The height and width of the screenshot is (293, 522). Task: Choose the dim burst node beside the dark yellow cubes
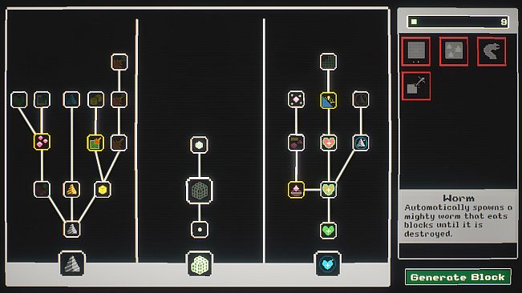(x=119, y=99)
